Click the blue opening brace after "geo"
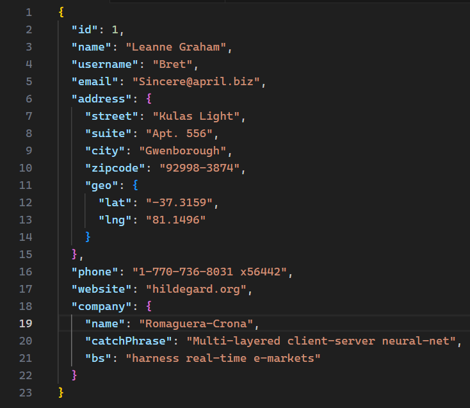Image resolution: width=470 pixels, height=408 pixels. (x=136, y=185)
